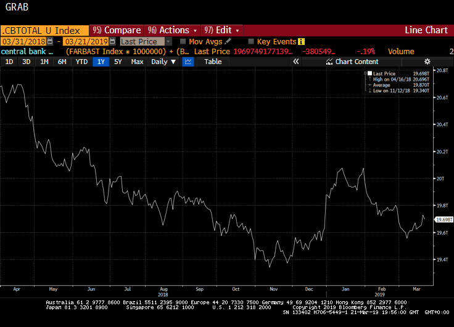Click the Nov x-axis label
Screen dimensions: 454x327
pos(274,289)
